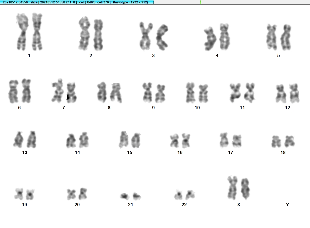
Task: Click the 'Y' sex chromosome label
Action: pos(287,205)
